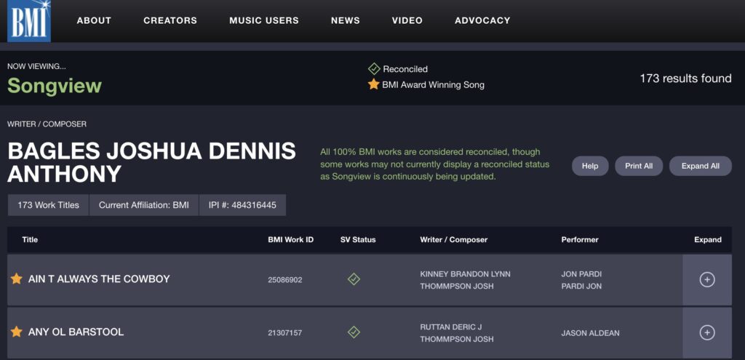Click the BMI Work ID column header
745x360 pixels.
[291, 240]
